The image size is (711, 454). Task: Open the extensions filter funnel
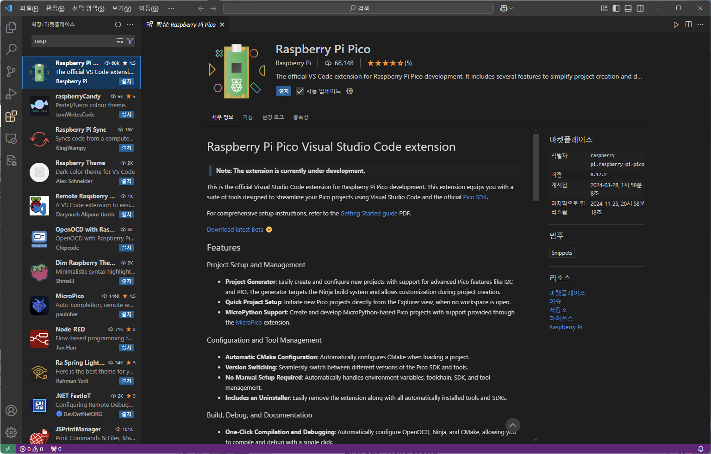click(x=130, y=41)
